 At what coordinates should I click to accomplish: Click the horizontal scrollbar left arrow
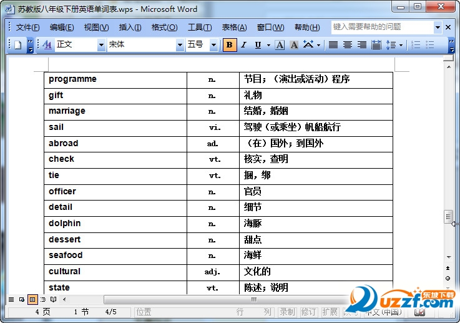click(x=64, y=299)
